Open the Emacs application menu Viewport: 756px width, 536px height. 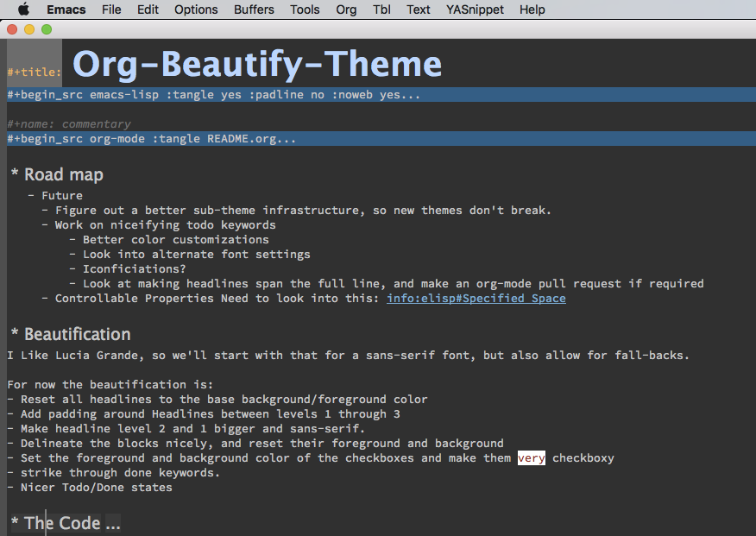click(66, 9)
